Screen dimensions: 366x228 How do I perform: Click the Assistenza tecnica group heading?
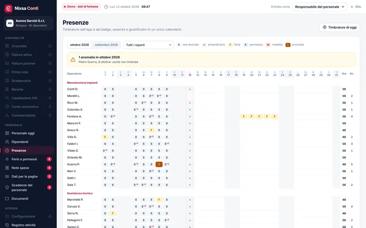(80, 193)
